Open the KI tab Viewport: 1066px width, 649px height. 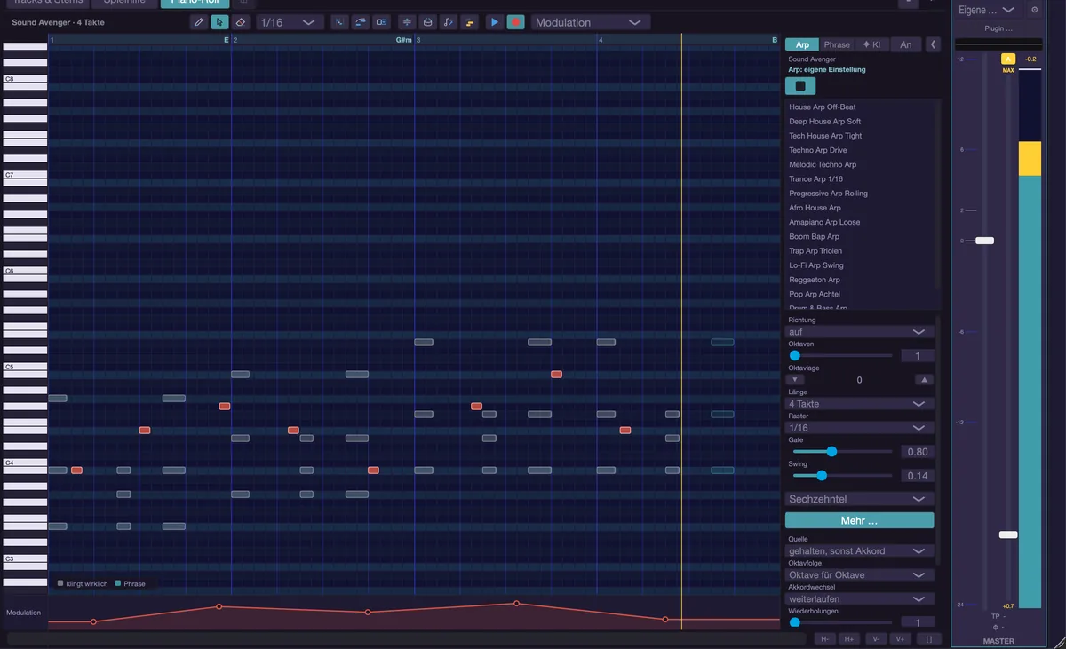871,44
